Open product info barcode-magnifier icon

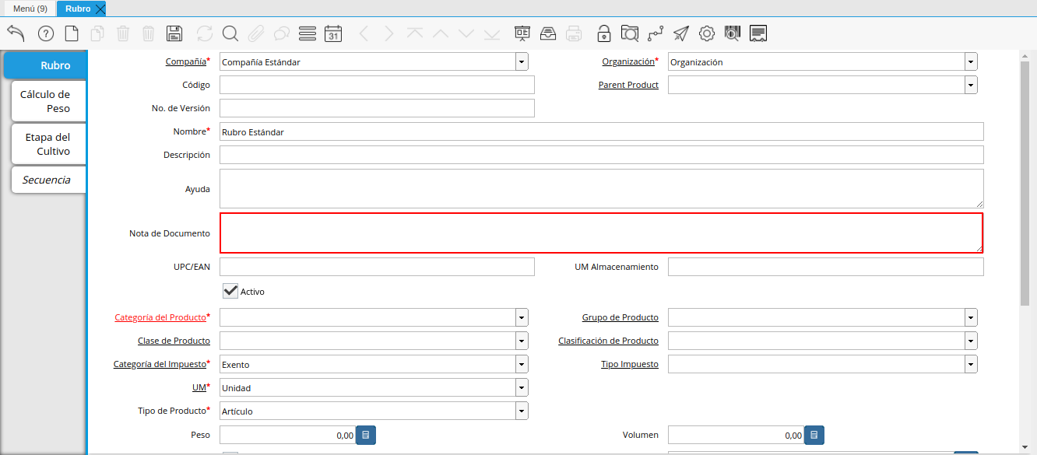point(733,33)
